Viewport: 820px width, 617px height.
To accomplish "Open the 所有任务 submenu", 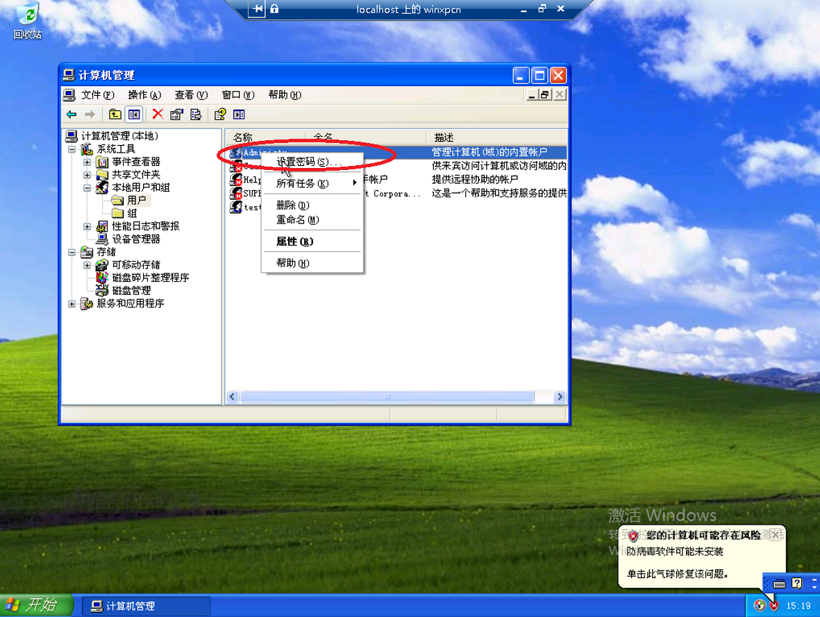I will pos(312,183).
